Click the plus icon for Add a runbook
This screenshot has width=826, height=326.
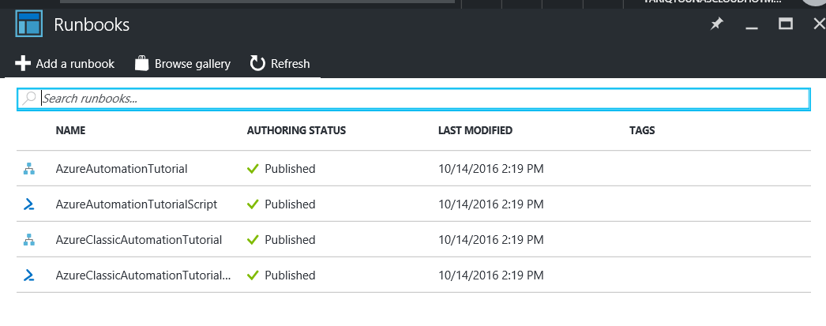click(23, 63)
